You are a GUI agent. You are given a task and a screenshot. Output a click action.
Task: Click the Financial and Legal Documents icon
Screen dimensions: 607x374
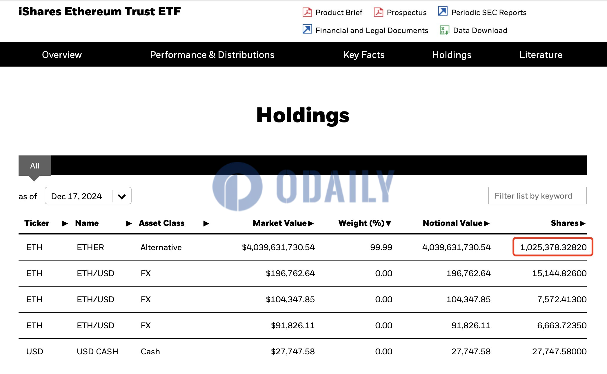[x=307, y=30]
